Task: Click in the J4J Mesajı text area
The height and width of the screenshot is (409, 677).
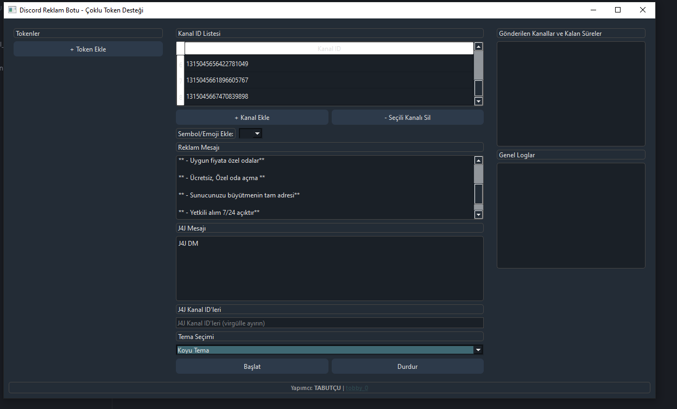Action: [330, 269]
